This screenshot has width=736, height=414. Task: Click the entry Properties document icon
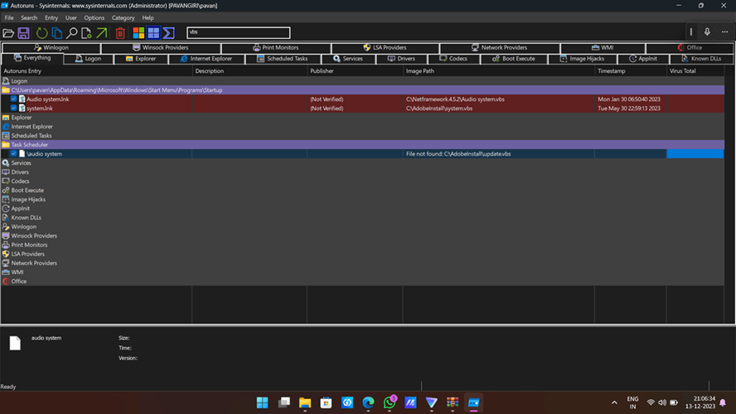click(x=86, y=33)
